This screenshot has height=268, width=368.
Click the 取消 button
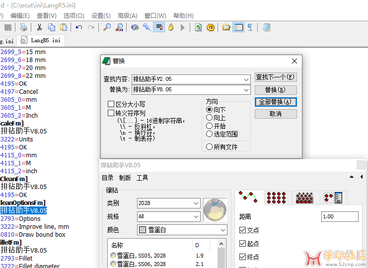point(276,114)
